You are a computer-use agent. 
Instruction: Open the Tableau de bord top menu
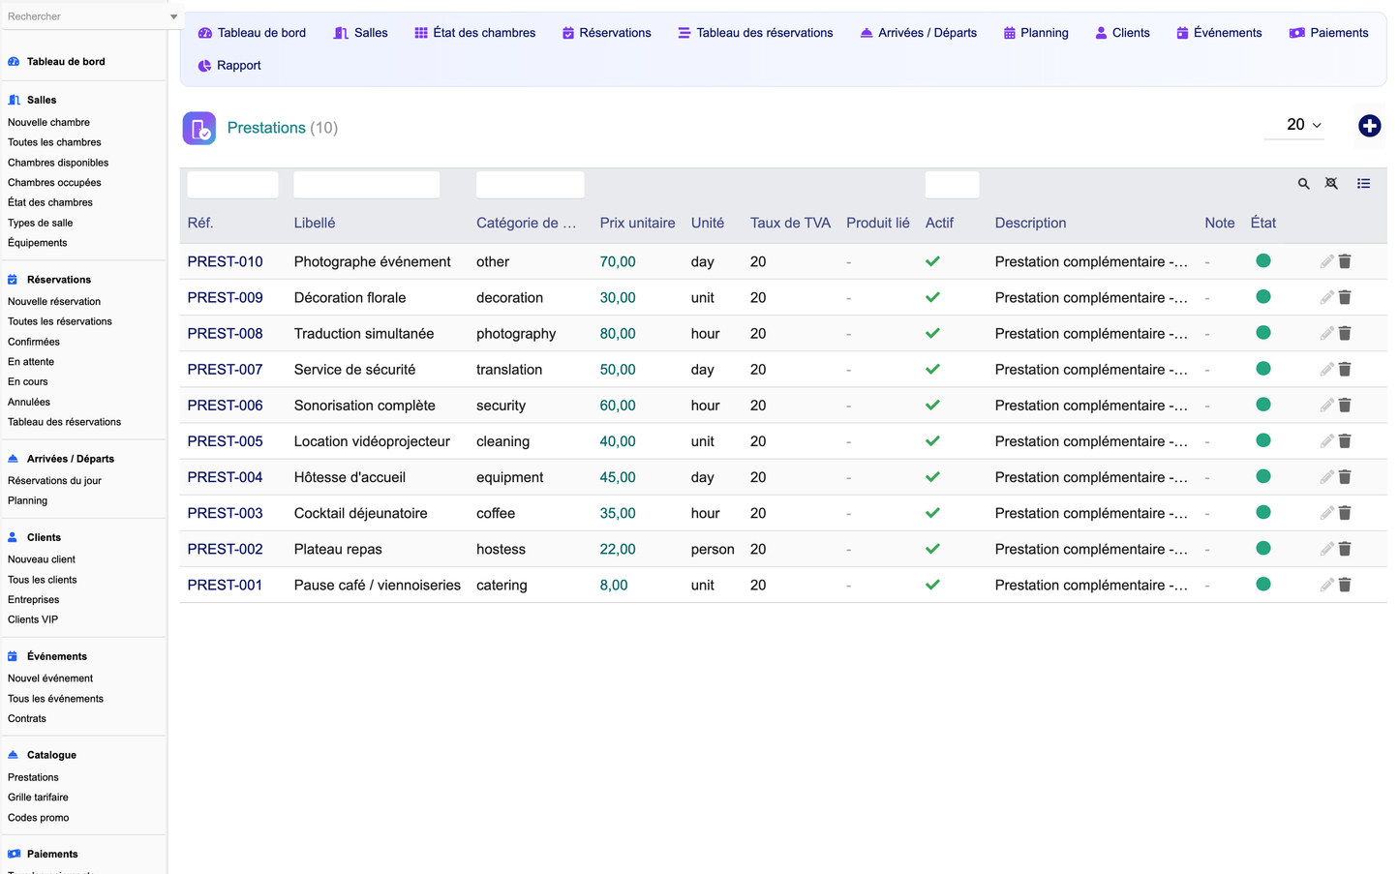(252, 33)
